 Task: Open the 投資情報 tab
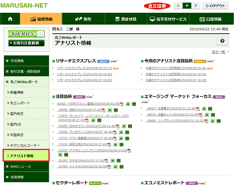click(x=41, y=19)
